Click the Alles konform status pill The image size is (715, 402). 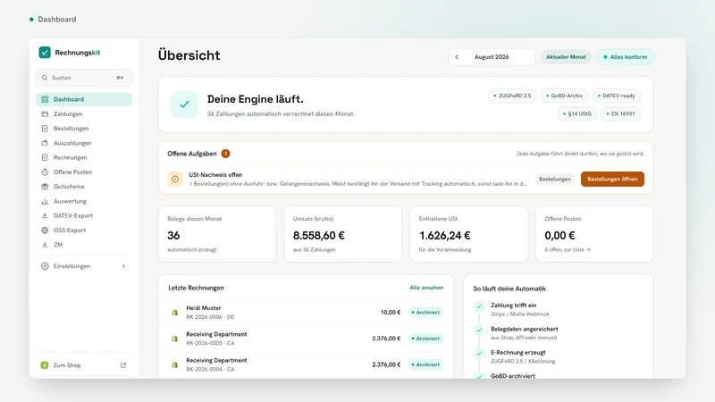[625, 57]
